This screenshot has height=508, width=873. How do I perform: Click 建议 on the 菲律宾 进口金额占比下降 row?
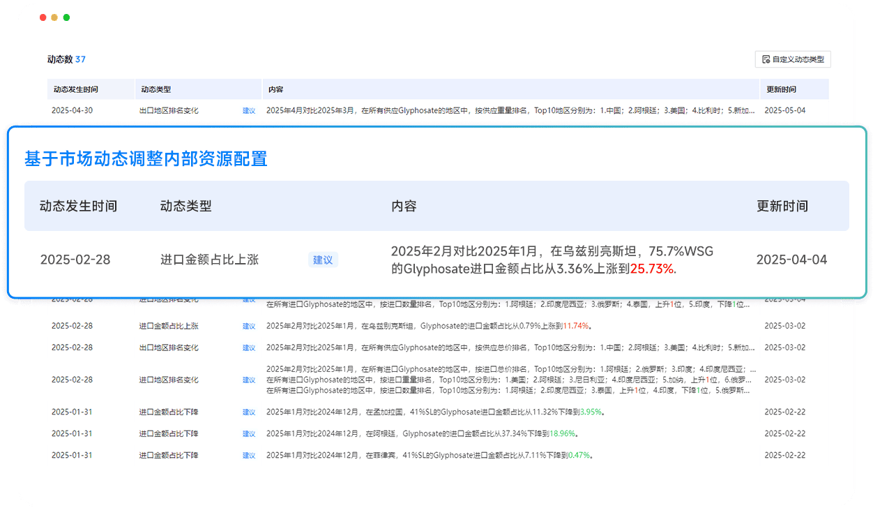(x=249, y=455)
